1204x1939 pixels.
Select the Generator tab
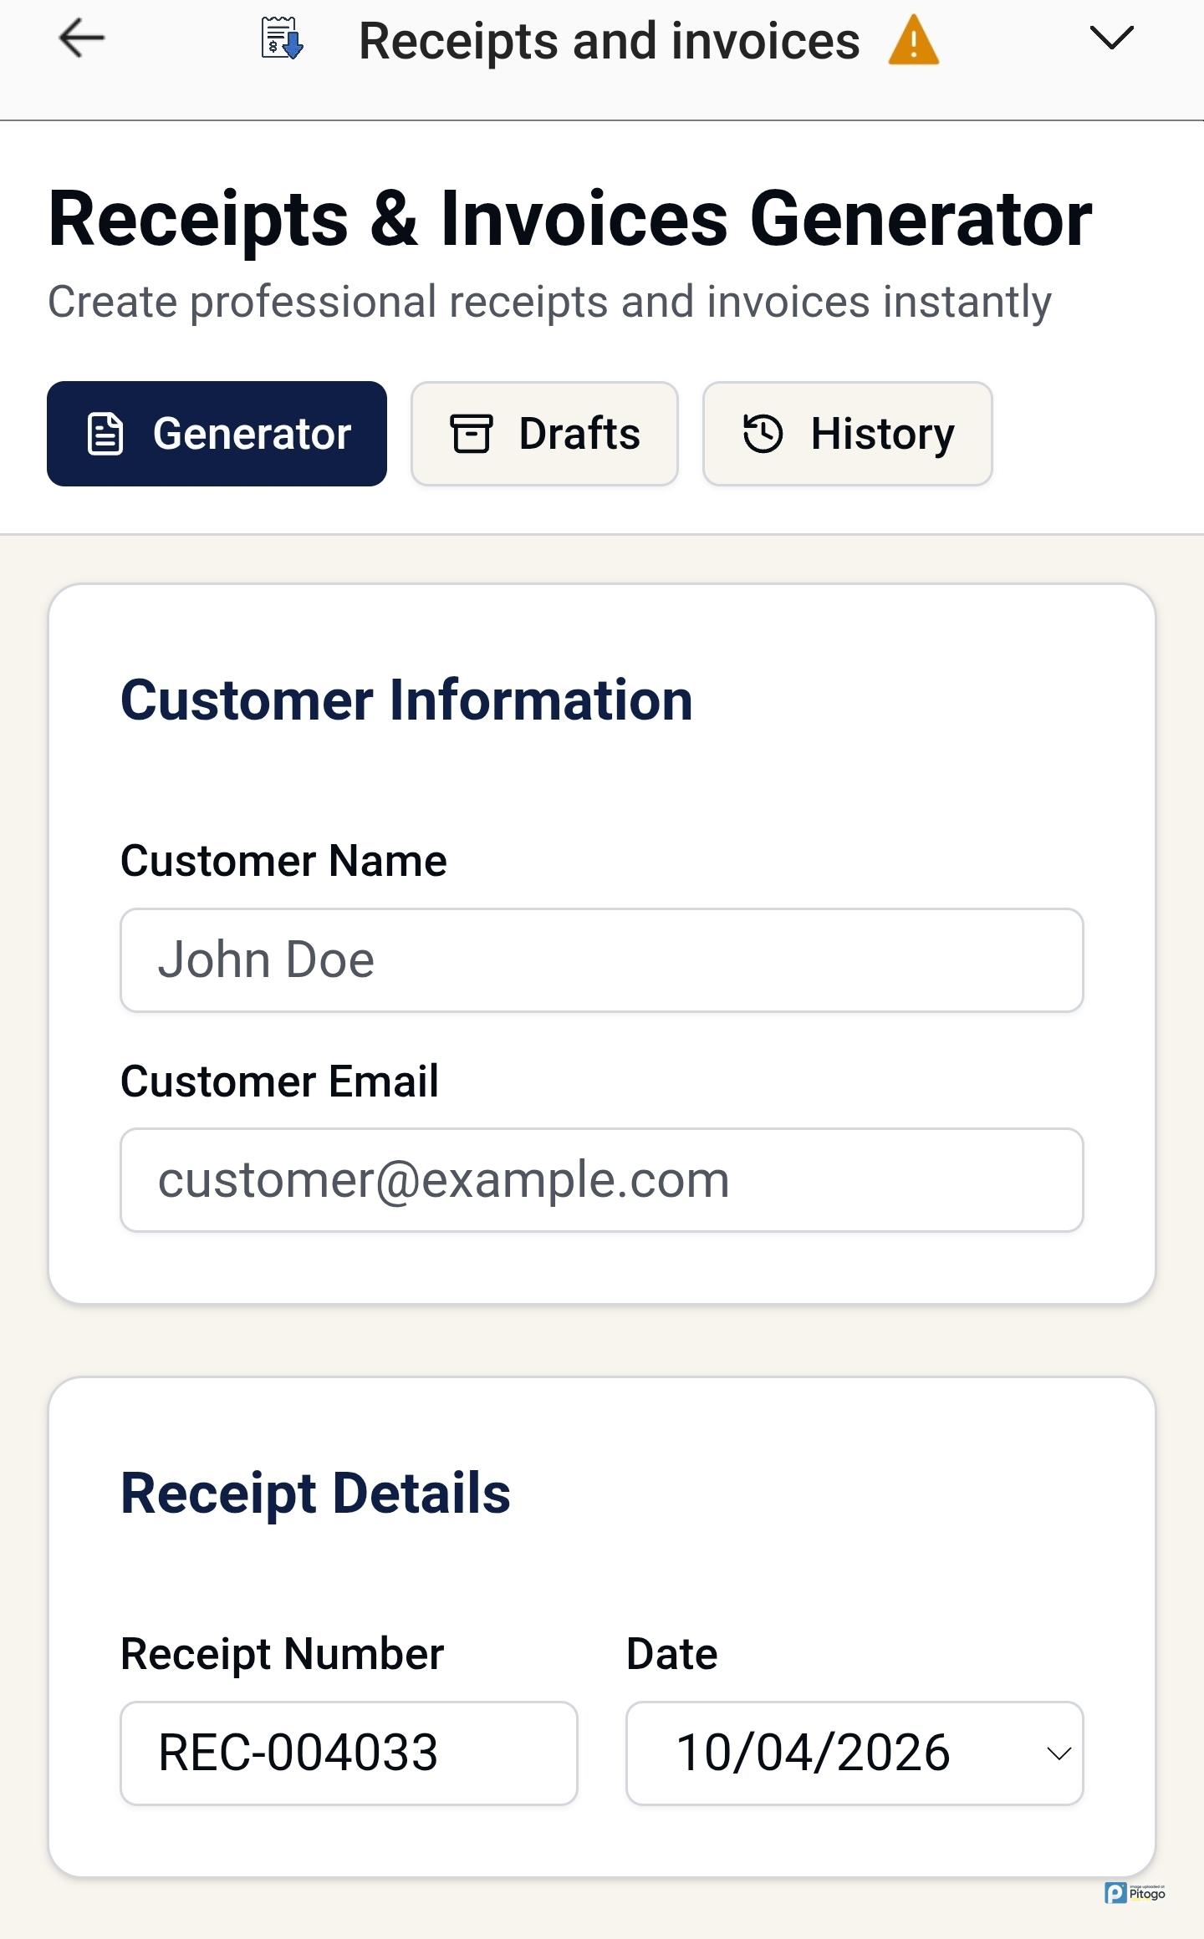(217, 434)
